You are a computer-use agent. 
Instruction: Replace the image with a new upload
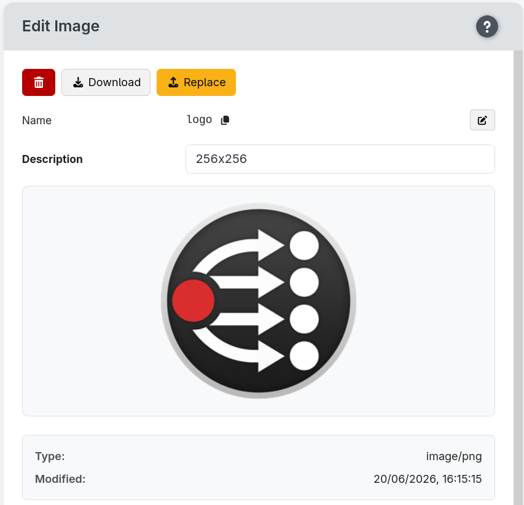coord(196,82)
